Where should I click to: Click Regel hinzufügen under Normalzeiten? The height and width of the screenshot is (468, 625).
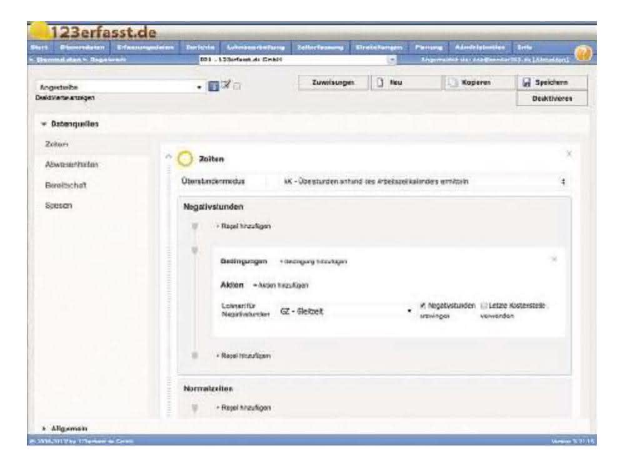coord(244,408)
